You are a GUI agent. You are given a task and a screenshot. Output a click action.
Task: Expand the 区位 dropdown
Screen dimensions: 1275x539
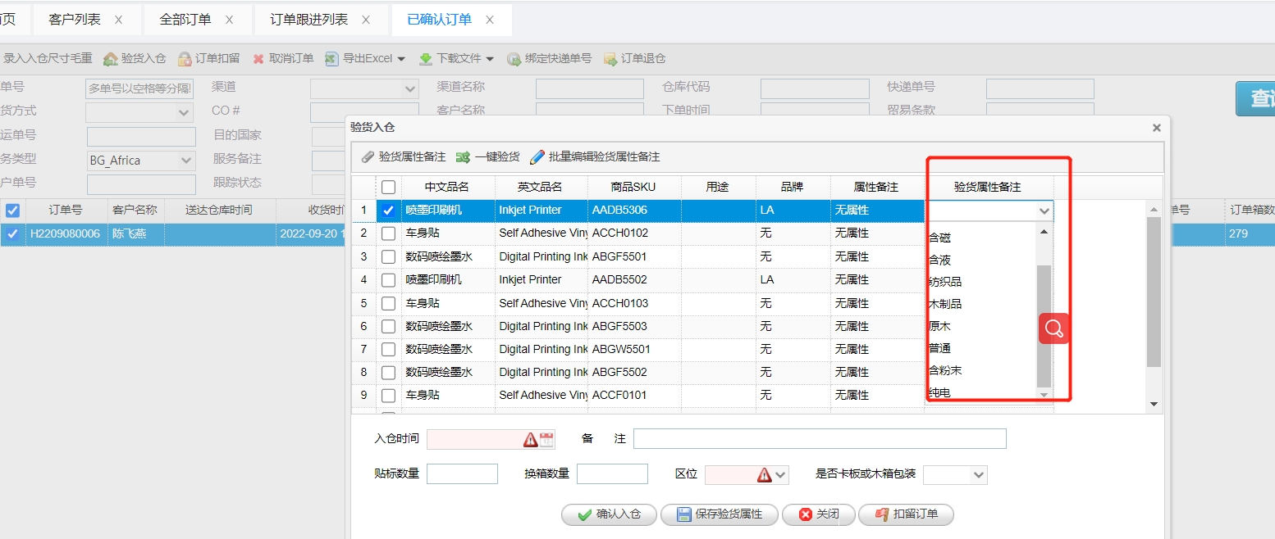(781, 475)
